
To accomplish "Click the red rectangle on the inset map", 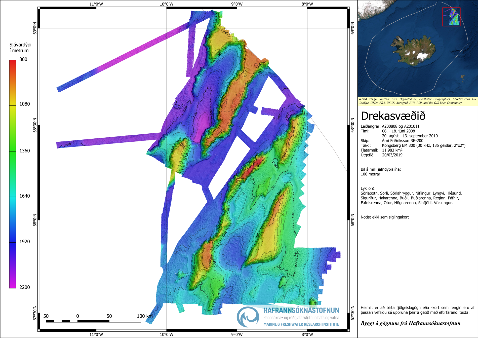I will 451,17.
